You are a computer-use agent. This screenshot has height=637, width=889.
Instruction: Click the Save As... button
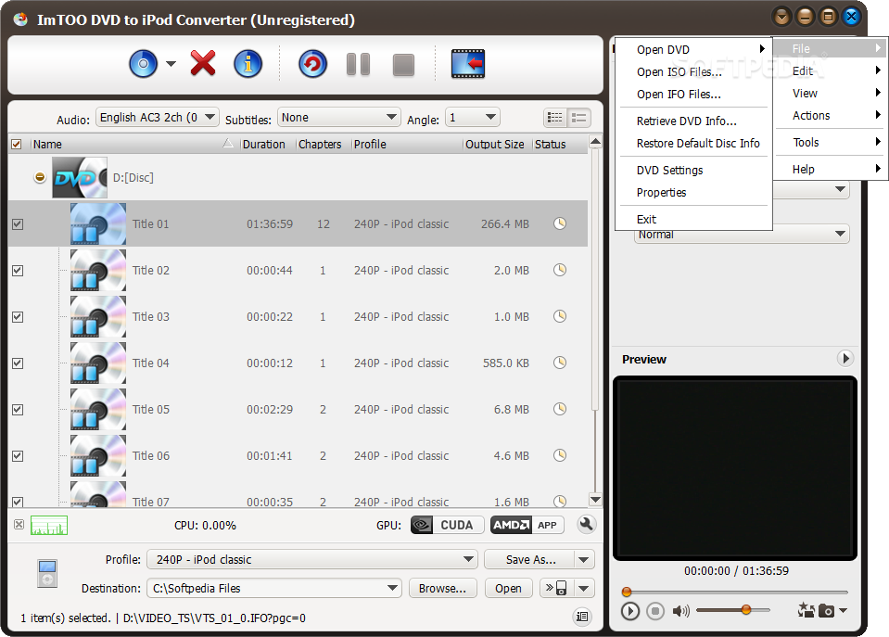pyautogui.click(x=529, y=559)
